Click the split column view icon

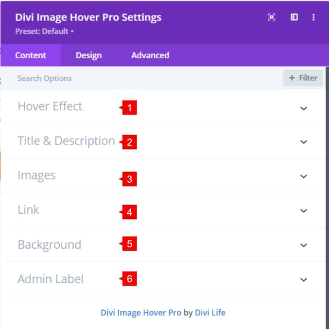click(x=294, y=17)
